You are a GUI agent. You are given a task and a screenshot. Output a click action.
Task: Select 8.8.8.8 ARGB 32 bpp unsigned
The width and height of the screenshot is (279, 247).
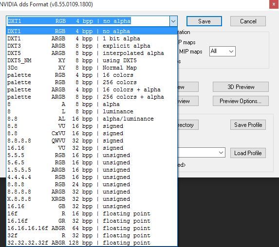(92, 192)
